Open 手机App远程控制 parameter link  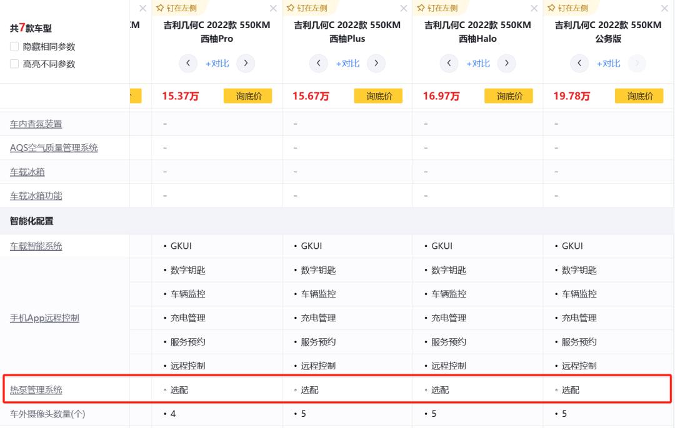[x=44, y=318]
